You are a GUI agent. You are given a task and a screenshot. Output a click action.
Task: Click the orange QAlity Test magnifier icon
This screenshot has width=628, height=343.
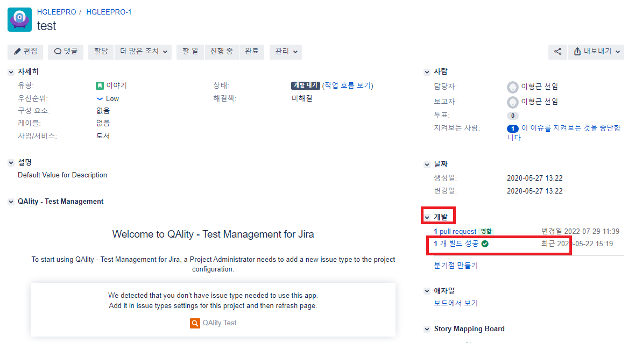pos(195,323)
